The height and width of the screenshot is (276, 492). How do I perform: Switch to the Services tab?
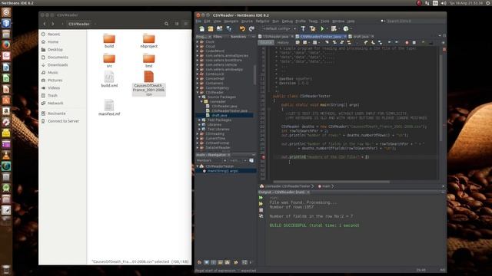coord(238,37)
